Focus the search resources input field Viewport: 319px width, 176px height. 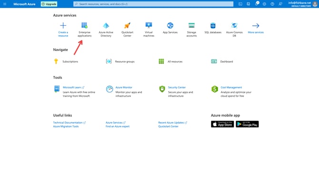point(153,4)
